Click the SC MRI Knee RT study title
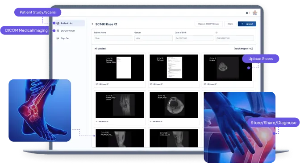Viewport: 300px width, 165px height. (x=106, y=24)
